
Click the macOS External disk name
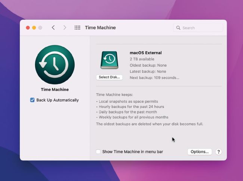click(x=145, y=53)
